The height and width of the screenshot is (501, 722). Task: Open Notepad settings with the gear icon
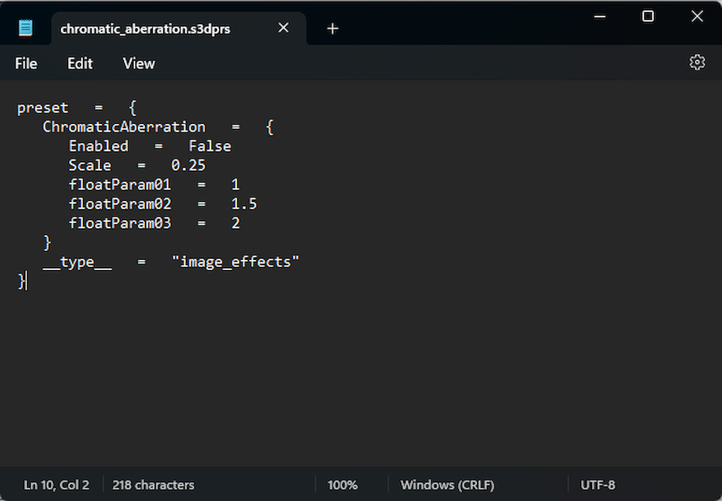697,63
